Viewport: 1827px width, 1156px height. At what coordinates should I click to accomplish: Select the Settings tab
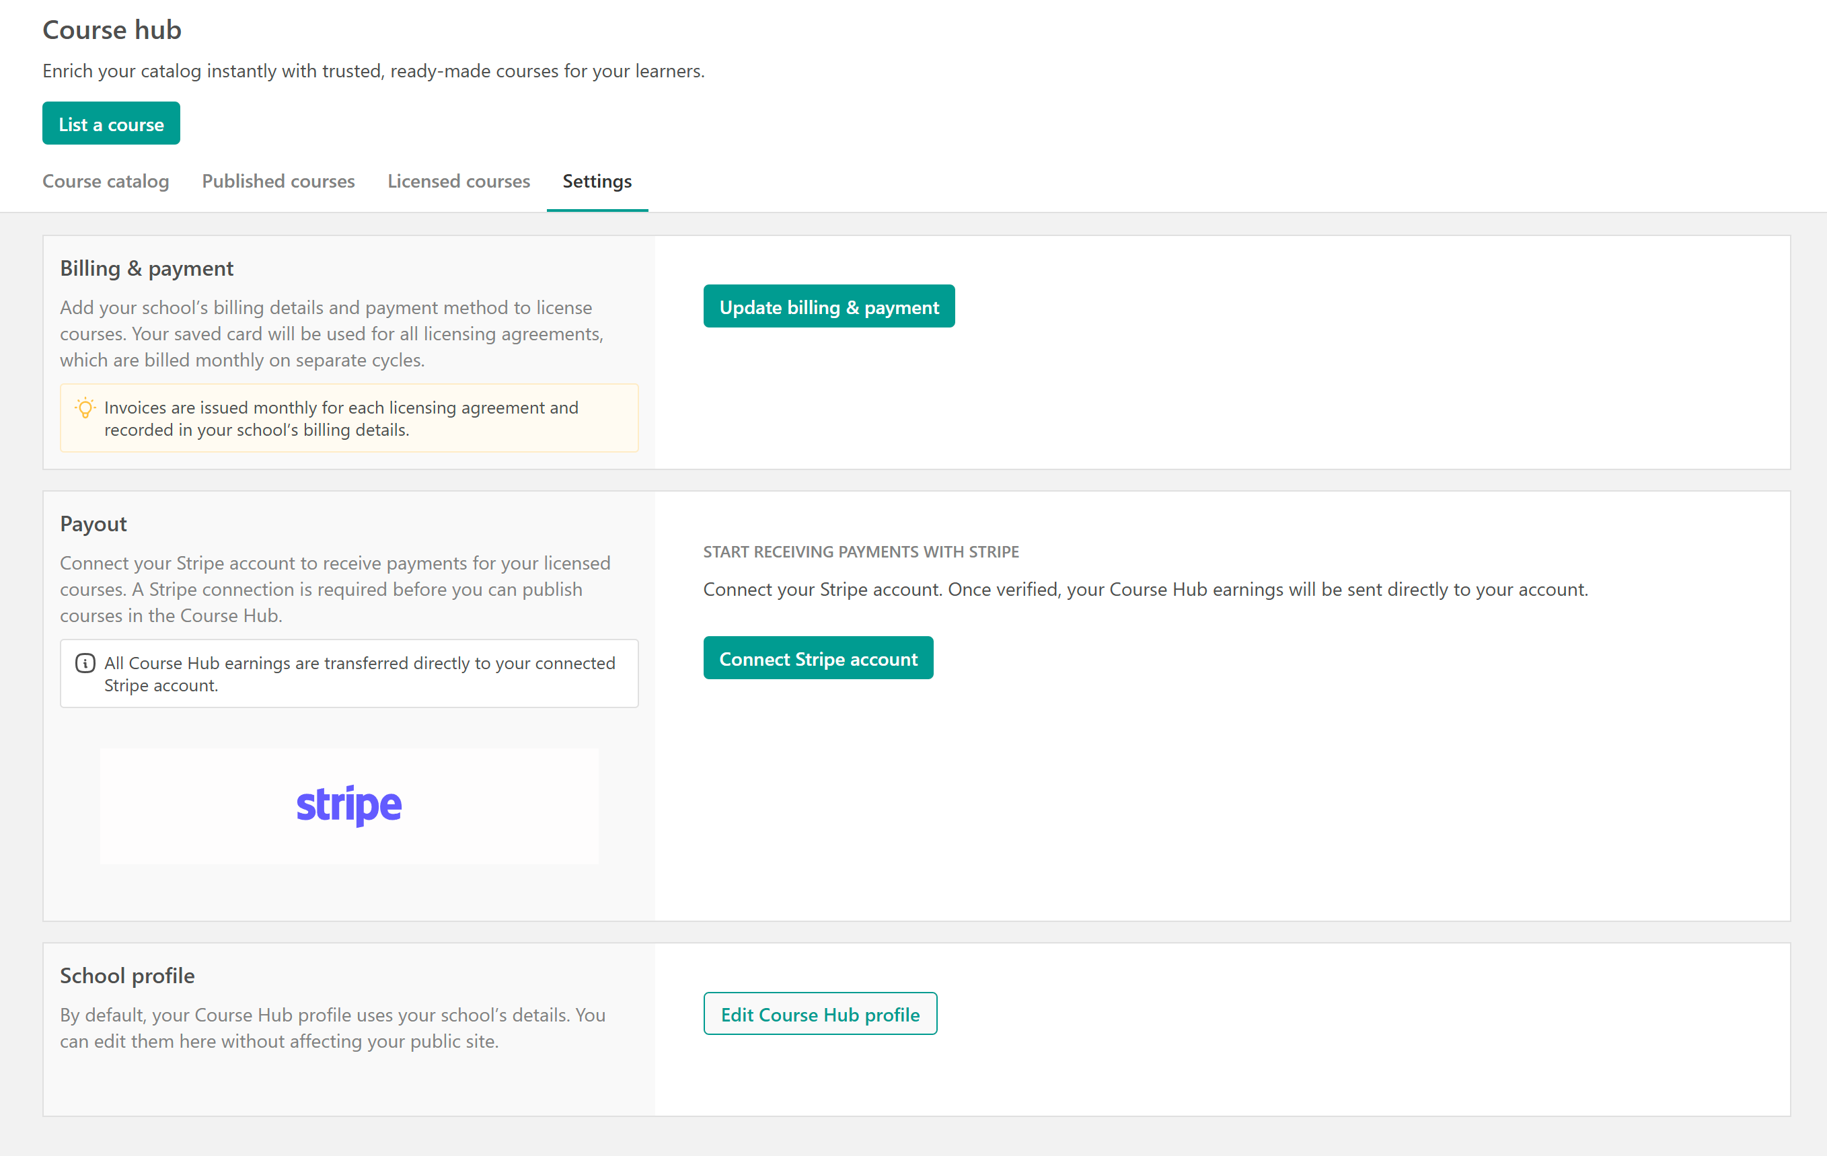(597, 182)
